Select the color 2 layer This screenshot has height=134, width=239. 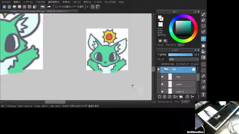pyautogui.click(x=178, y=92)
